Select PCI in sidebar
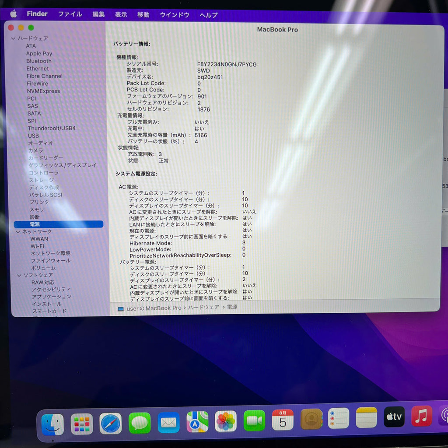This screenshot has height=448, width=448. click(x=31, y=98)
